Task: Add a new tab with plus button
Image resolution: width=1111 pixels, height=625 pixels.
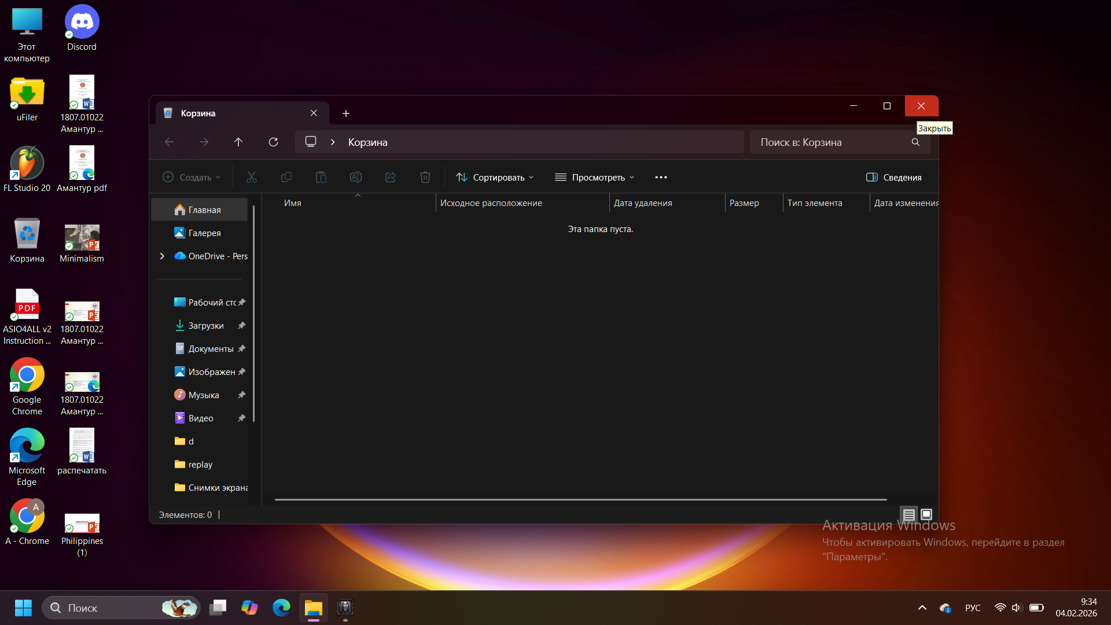Action: pos(346,113)
